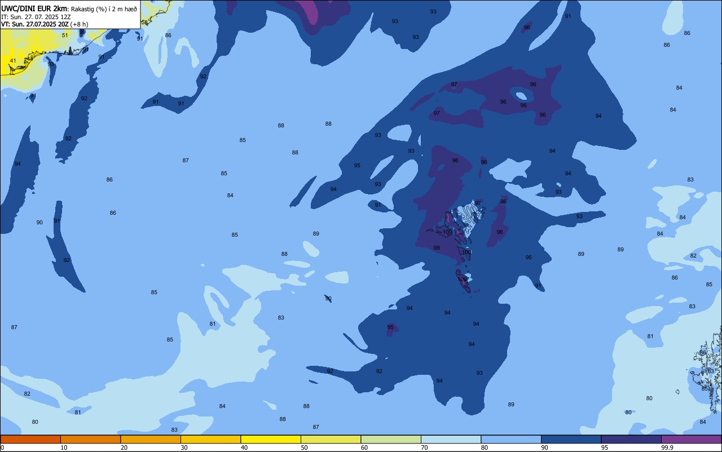Click the 'IT: Sun. 27. 07. 2025 12Z' line
This screenshot has height=452, width=722.
click(x=36, y=16)
